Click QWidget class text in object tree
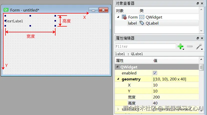 coord(154,17)
